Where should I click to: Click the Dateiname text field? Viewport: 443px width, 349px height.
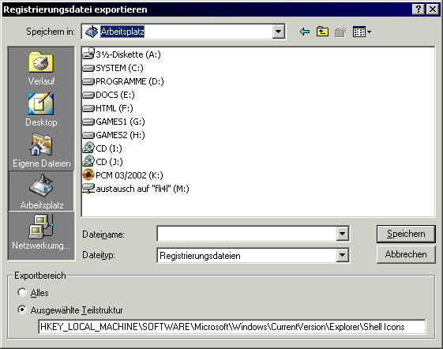(246, 234)
